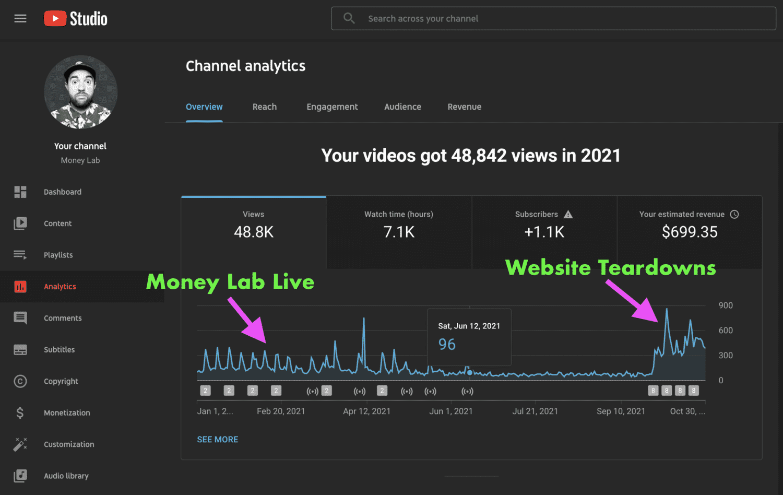Open the Dashboard sidebar icon
Viewport: 783px width, 495px height.
pos(20,192)
